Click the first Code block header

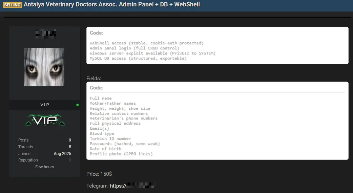96,33
